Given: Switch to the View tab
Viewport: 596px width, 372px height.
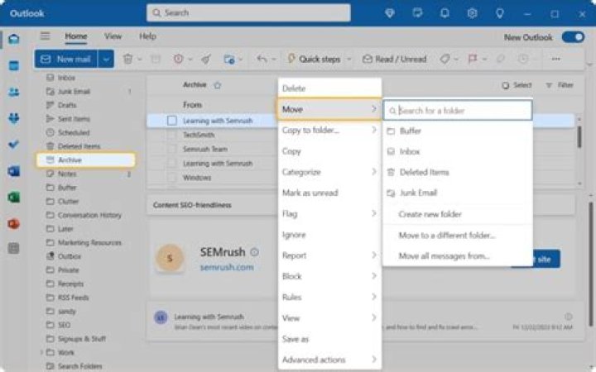Looking at the screenshot, I should pos(113,36).
